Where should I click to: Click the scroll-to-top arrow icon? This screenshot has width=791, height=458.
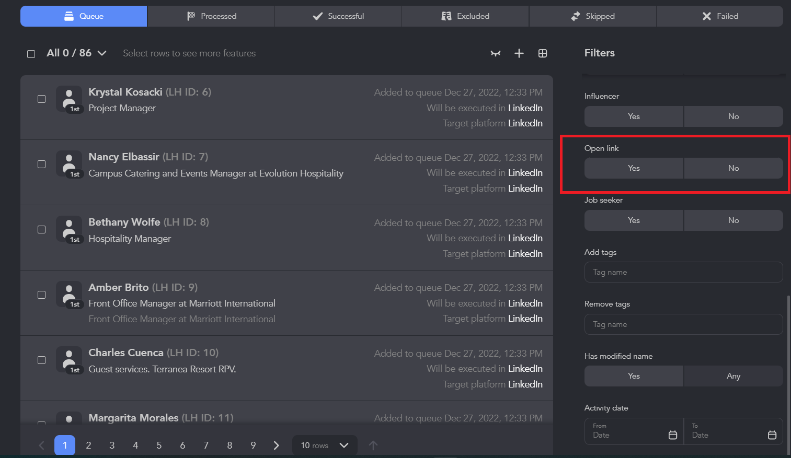click(x=373, y=445)
